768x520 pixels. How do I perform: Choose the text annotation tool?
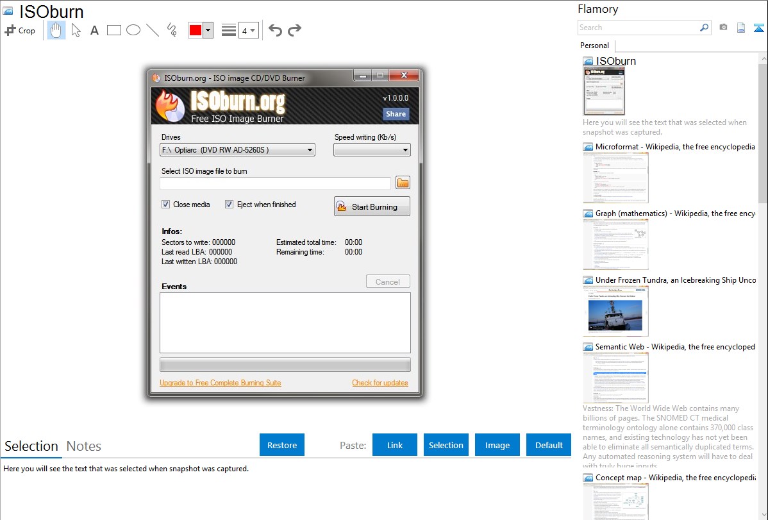pos(94,30)
